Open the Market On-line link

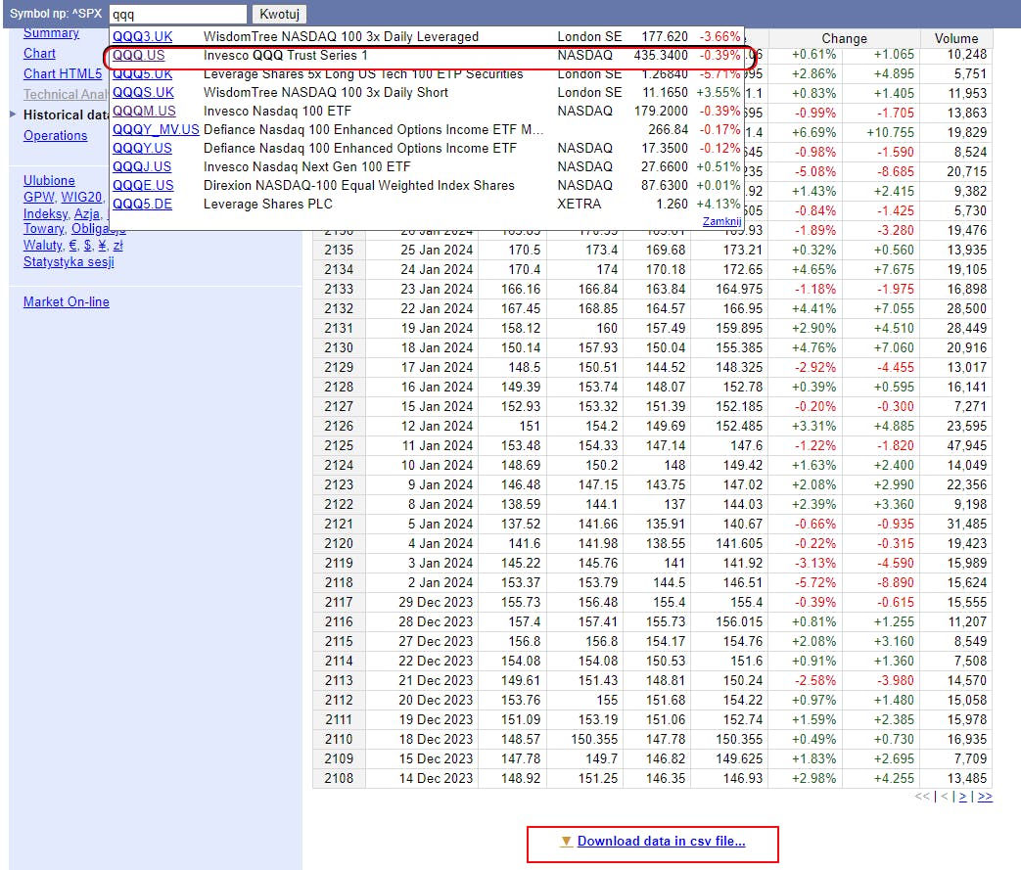tap(67, 302)
